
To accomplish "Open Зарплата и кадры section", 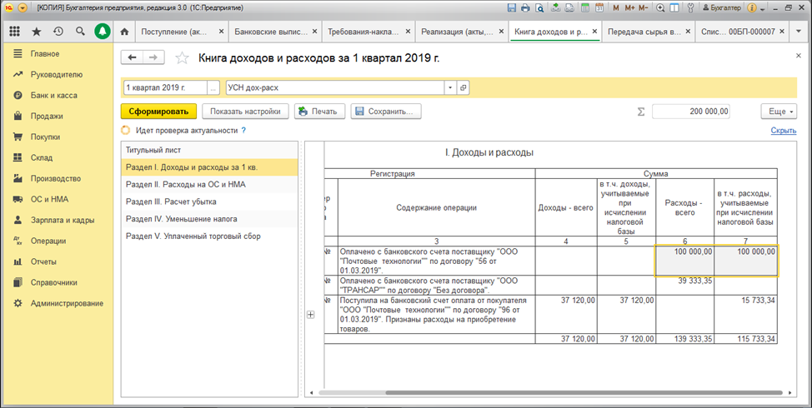I will coord(63,220).
